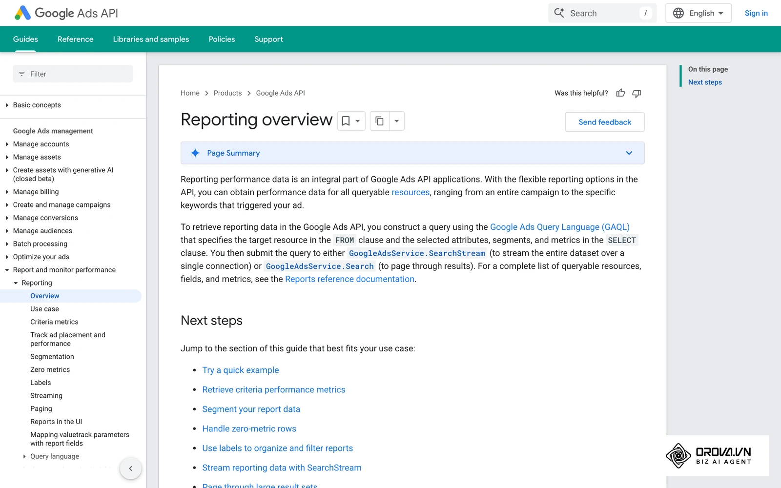781x488 pixels.
Task: Select Use case in sidebar
Action: pyautogui.click(x=44, y=309)
